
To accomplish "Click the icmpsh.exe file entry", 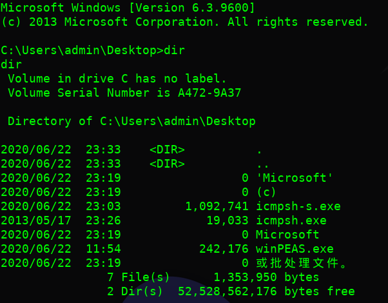I will [x=291, y=220].
